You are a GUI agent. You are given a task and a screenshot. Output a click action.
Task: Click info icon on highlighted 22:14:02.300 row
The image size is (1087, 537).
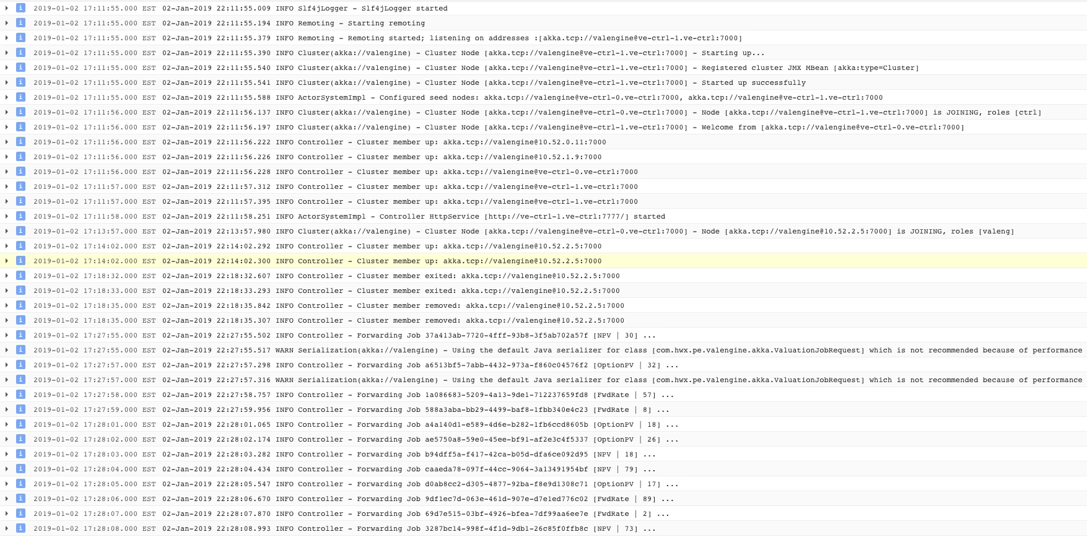pos(20,261)
